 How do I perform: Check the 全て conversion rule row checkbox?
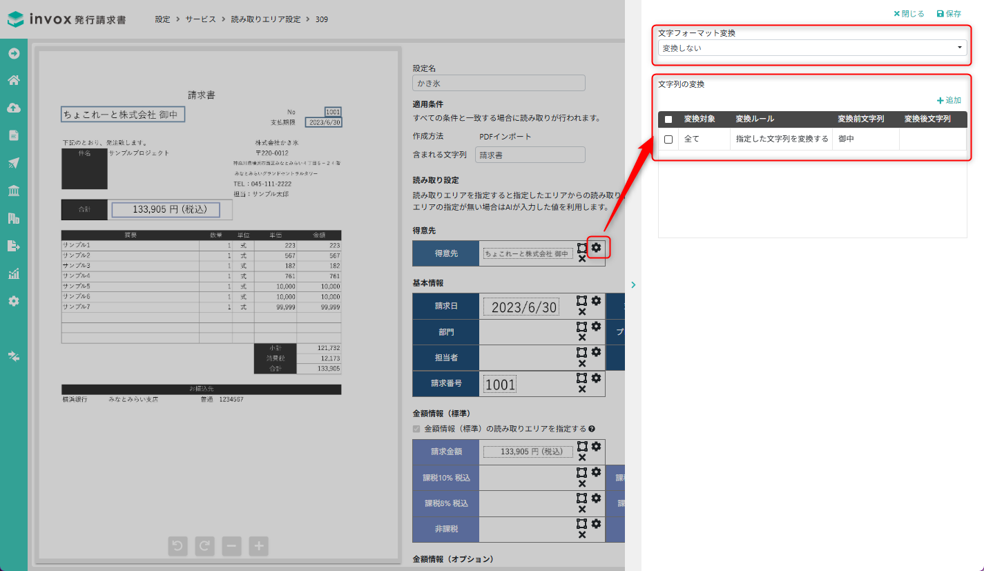[x=668, y=139]
